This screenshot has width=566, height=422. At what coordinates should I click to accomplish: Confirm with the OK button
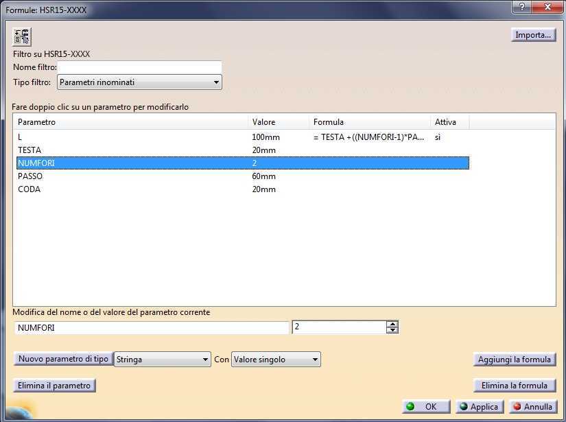pos(426,407)
